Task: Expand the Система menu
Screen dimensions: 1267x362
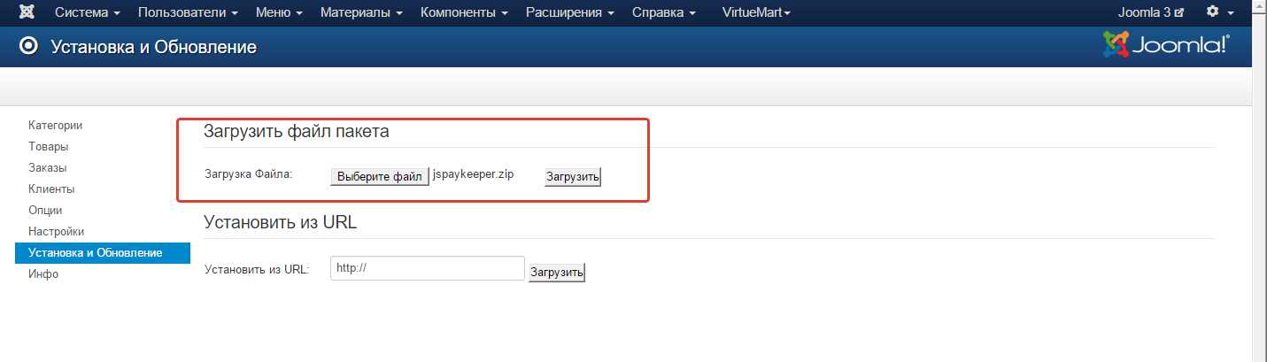Action: (88, 13)
